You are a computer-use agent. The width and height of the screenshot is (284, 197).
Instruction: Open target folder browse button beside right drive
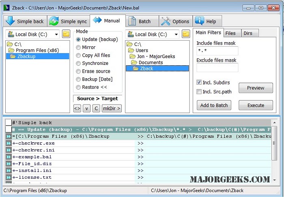tap(186, 34)
